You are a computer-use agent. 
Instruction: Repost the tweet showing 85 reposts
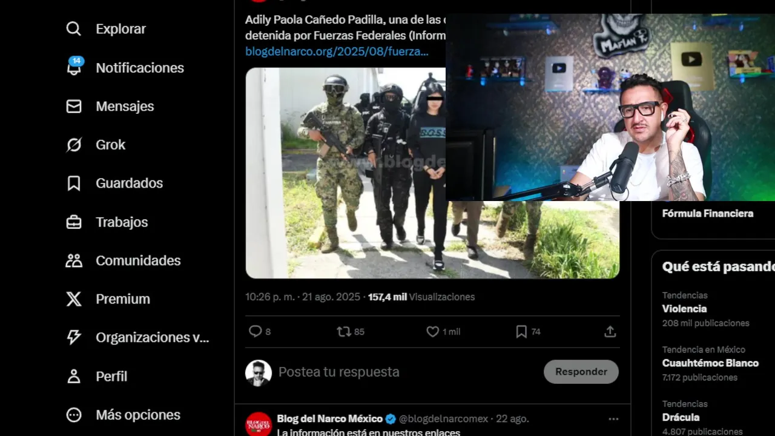point(343,332)
